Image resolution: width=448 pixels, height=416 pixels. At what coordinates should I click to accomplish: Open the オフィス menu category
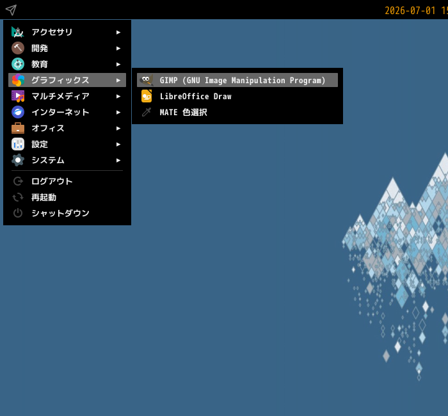point(67,128)
